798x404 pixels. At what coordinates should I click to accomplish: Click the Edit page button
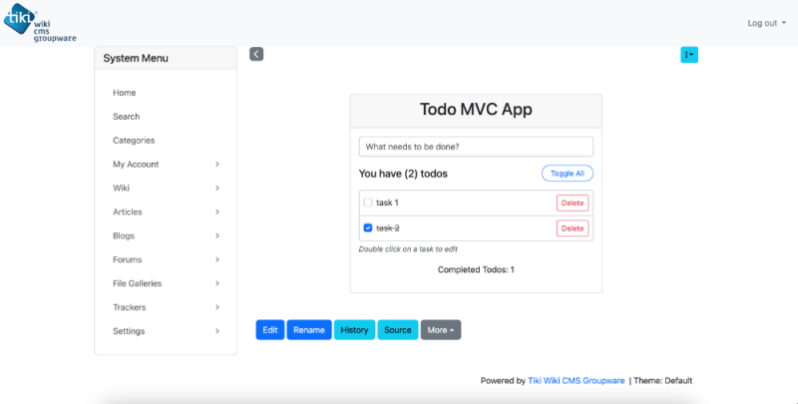[x=270, y=330]
